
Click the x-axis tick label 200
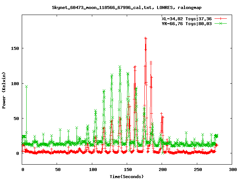[x=163, y=169]
